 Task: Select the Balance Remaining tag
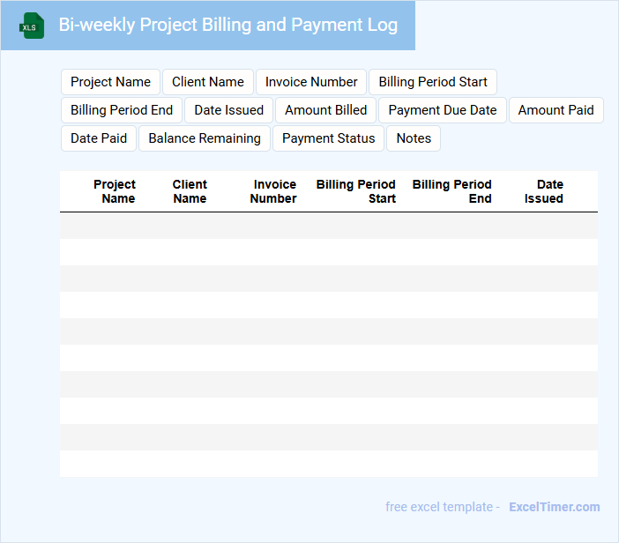(x=205, y=138)
